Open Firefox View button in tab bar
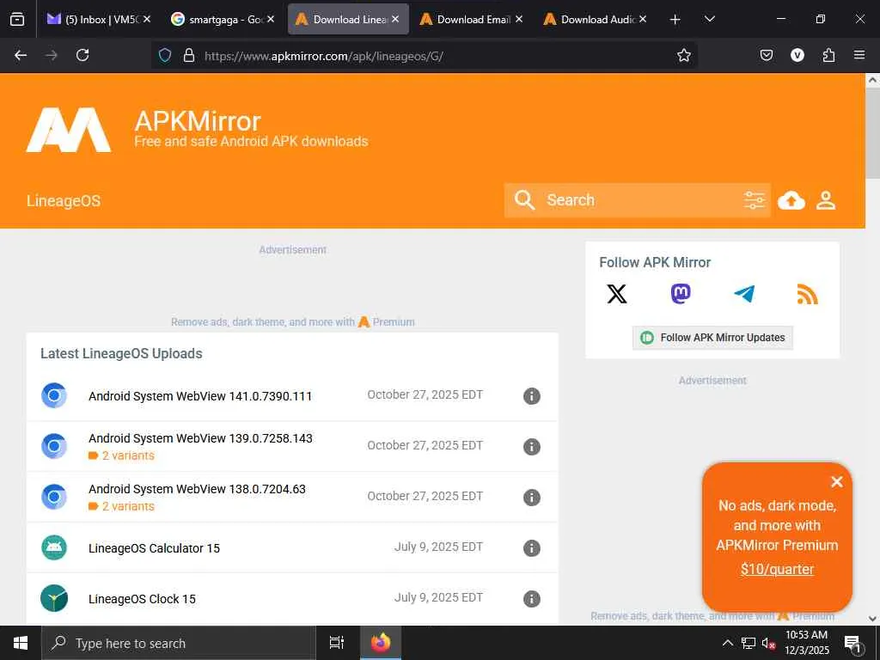880x660 pixels. click(x=17, y=19)
